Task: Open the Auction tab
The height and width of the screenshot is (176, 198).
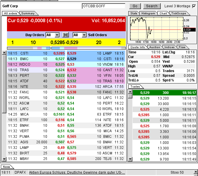Action: point(155,47)
